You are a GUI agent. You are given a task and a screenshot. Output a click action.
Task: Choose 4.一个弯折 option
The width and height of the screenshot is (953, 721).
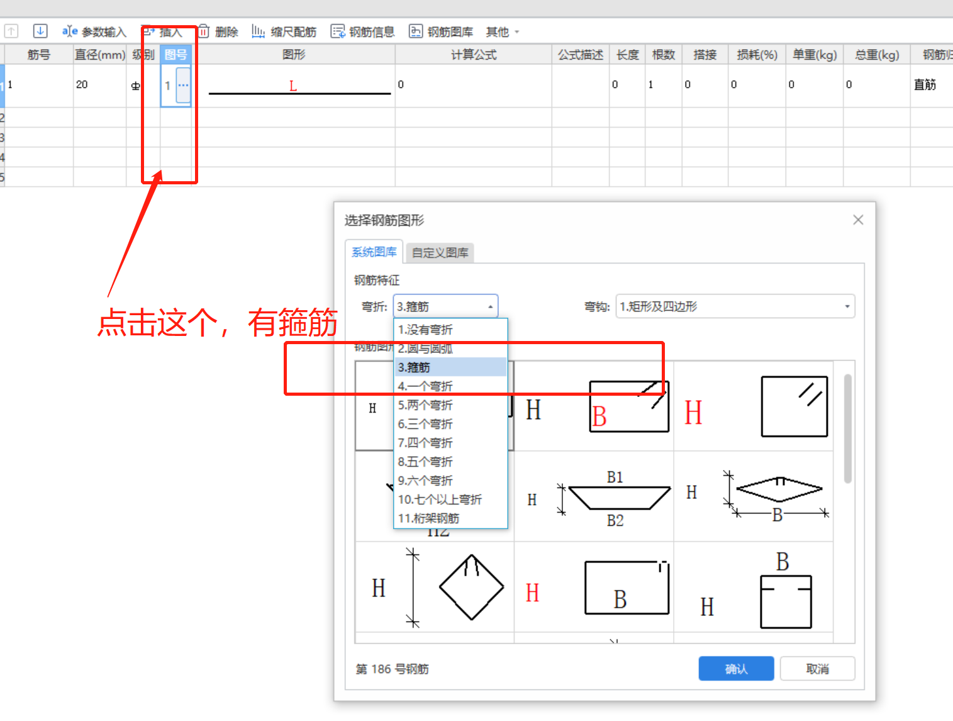tap(450, 386)
